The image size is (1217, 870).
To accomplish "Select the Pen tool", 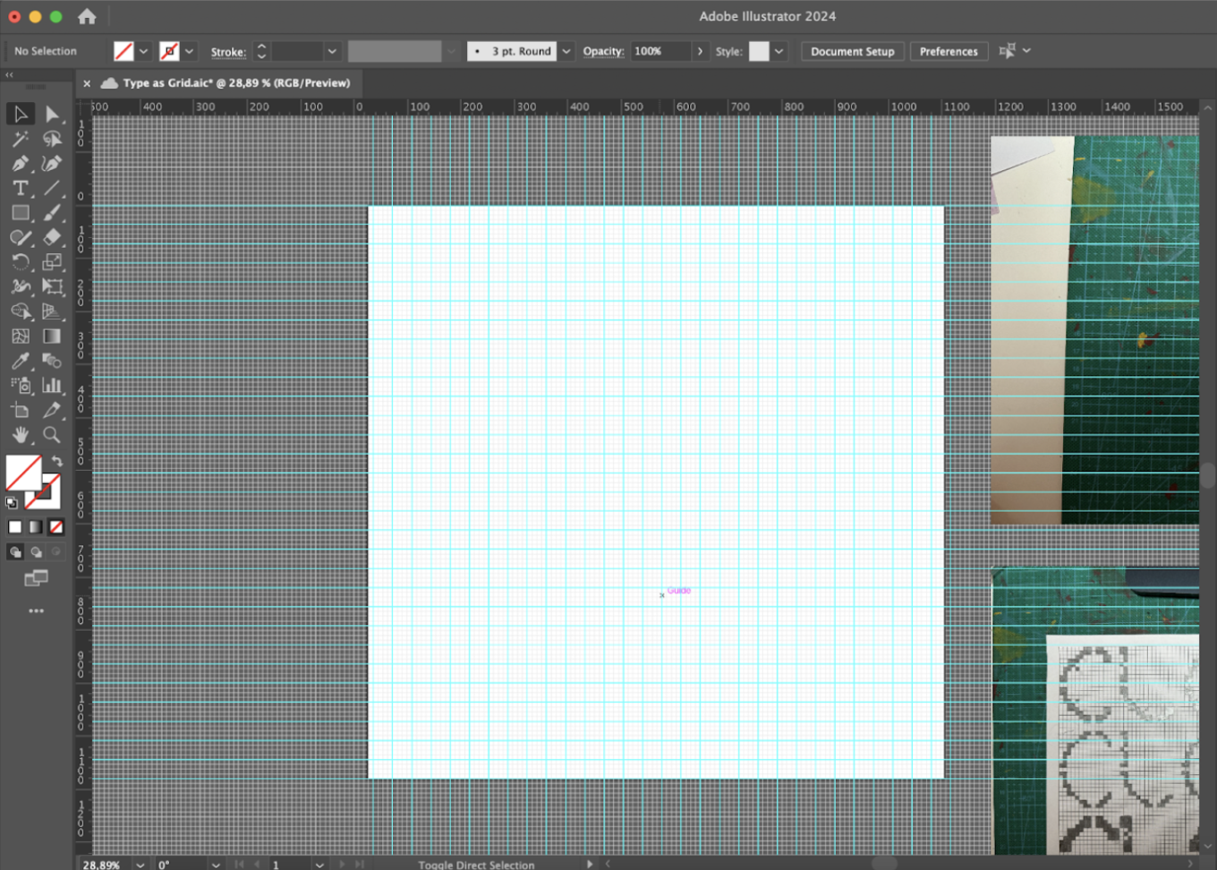I will pyautogui.click(x=20, y=164).
